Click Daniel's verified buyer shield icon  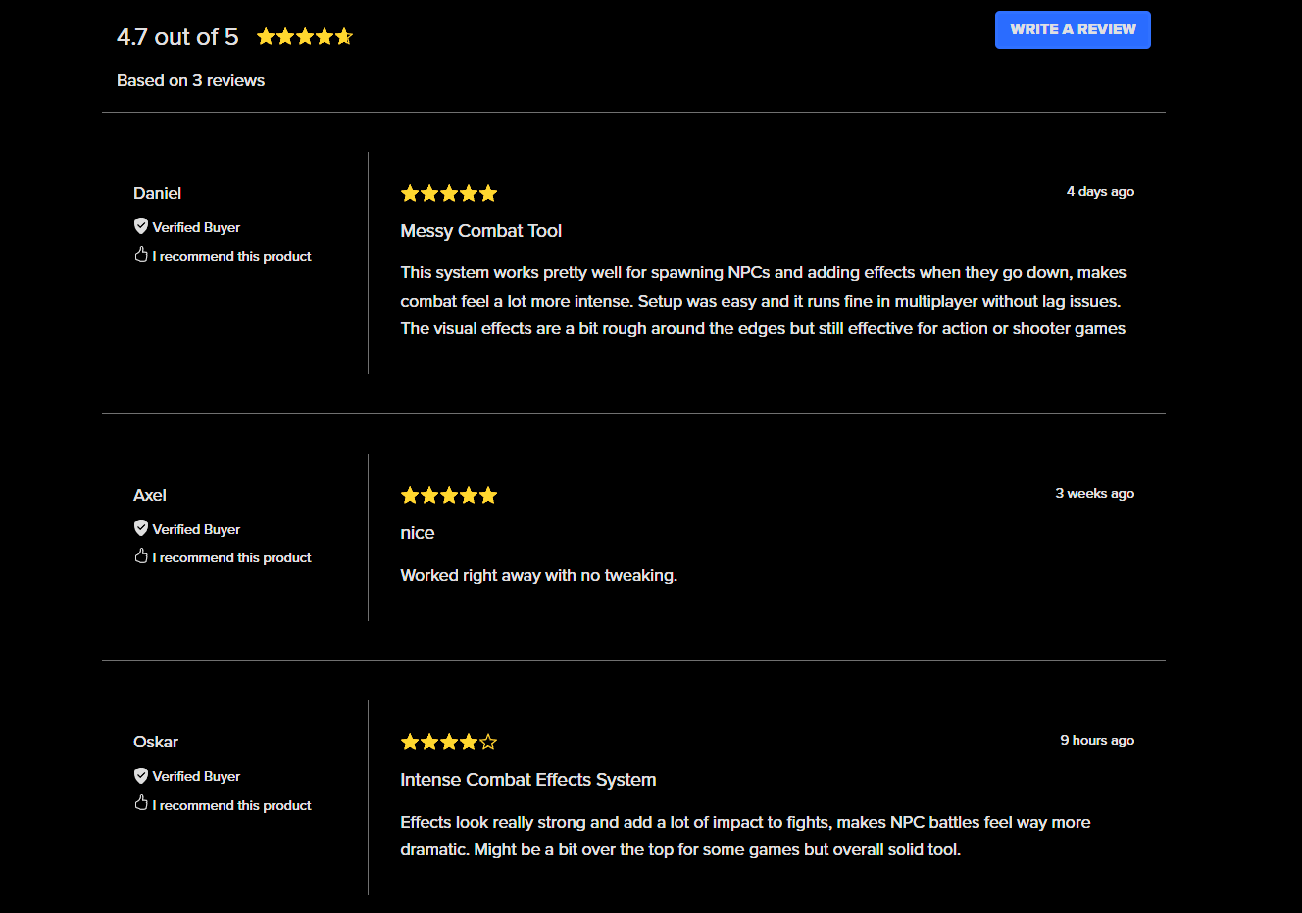(x=141, y=226)
